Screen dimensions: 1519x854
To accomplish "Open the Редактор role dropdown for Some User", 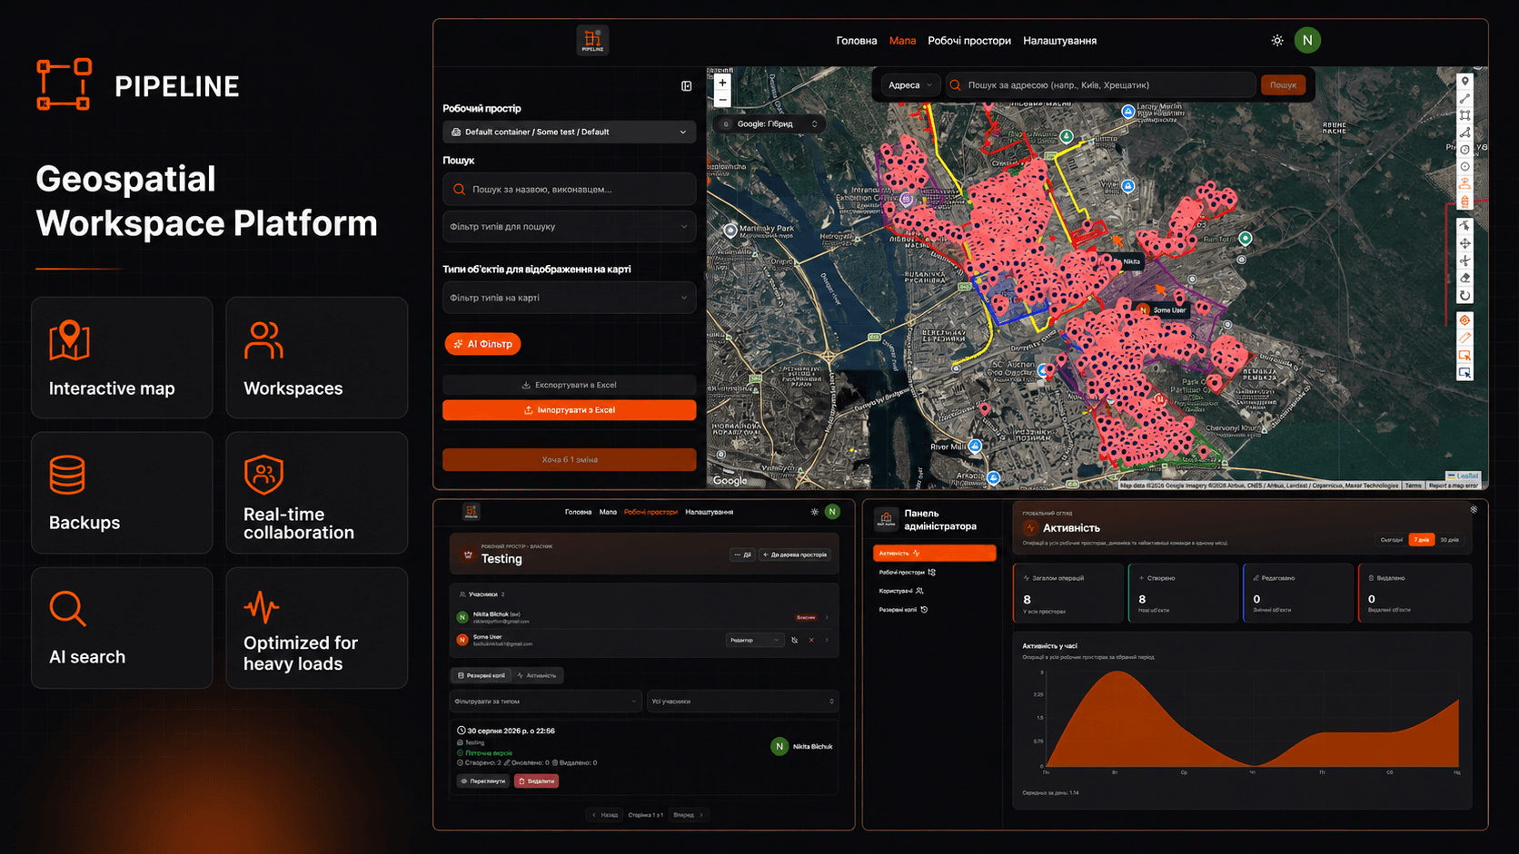I will click(x=754, y=640).
